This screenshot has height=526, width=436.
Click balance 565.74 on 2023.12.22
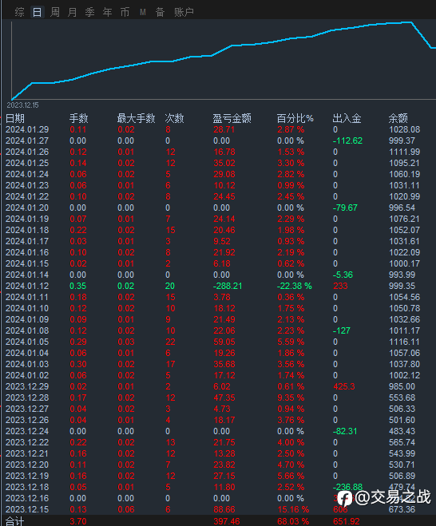[x=402, y=442]
